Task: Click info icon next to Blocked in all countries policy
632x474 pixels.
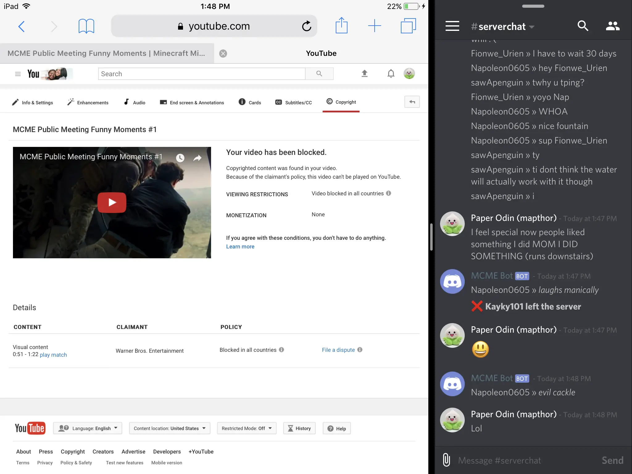Action: point(281,350)
